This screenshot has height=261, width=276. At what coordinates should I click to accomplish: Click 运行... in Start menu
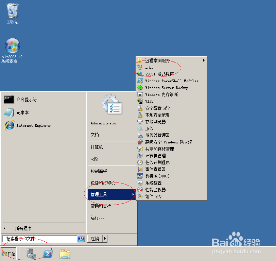tap(111, 217)
